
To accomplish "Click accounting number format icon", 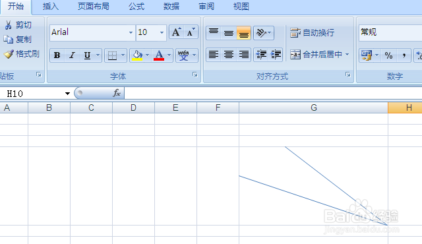I will pos(367,55).
